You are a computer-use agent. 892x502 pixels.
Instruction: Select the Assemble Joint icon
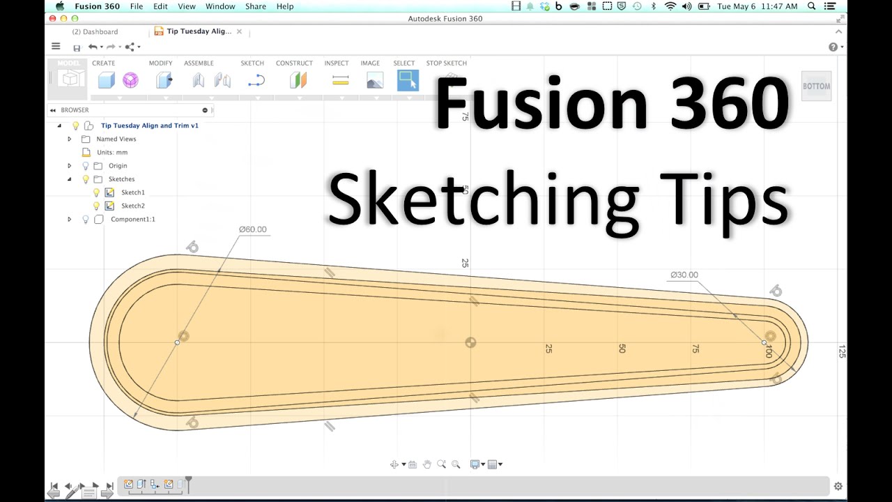[222, 80]
